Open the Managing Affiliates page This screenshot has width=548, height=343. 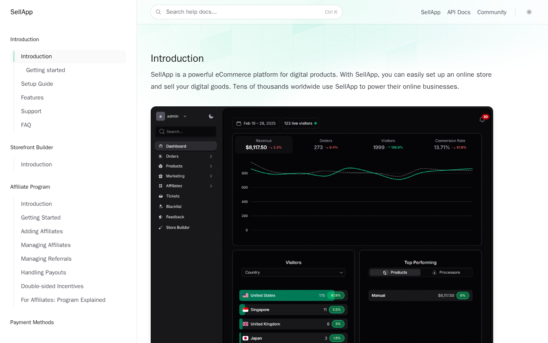click(x=46, y=245)
